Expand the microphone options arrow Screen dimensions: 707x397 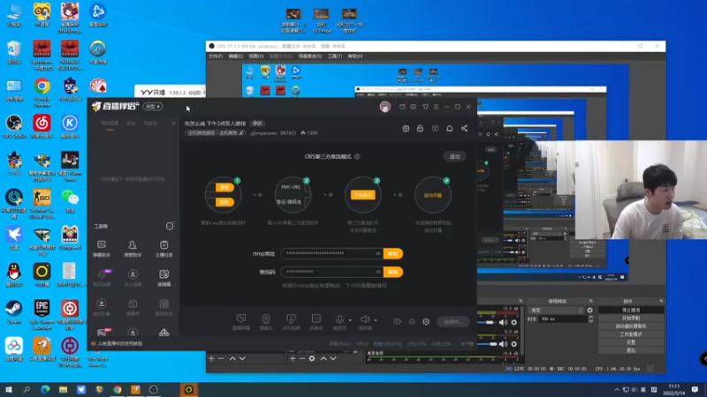350,320
